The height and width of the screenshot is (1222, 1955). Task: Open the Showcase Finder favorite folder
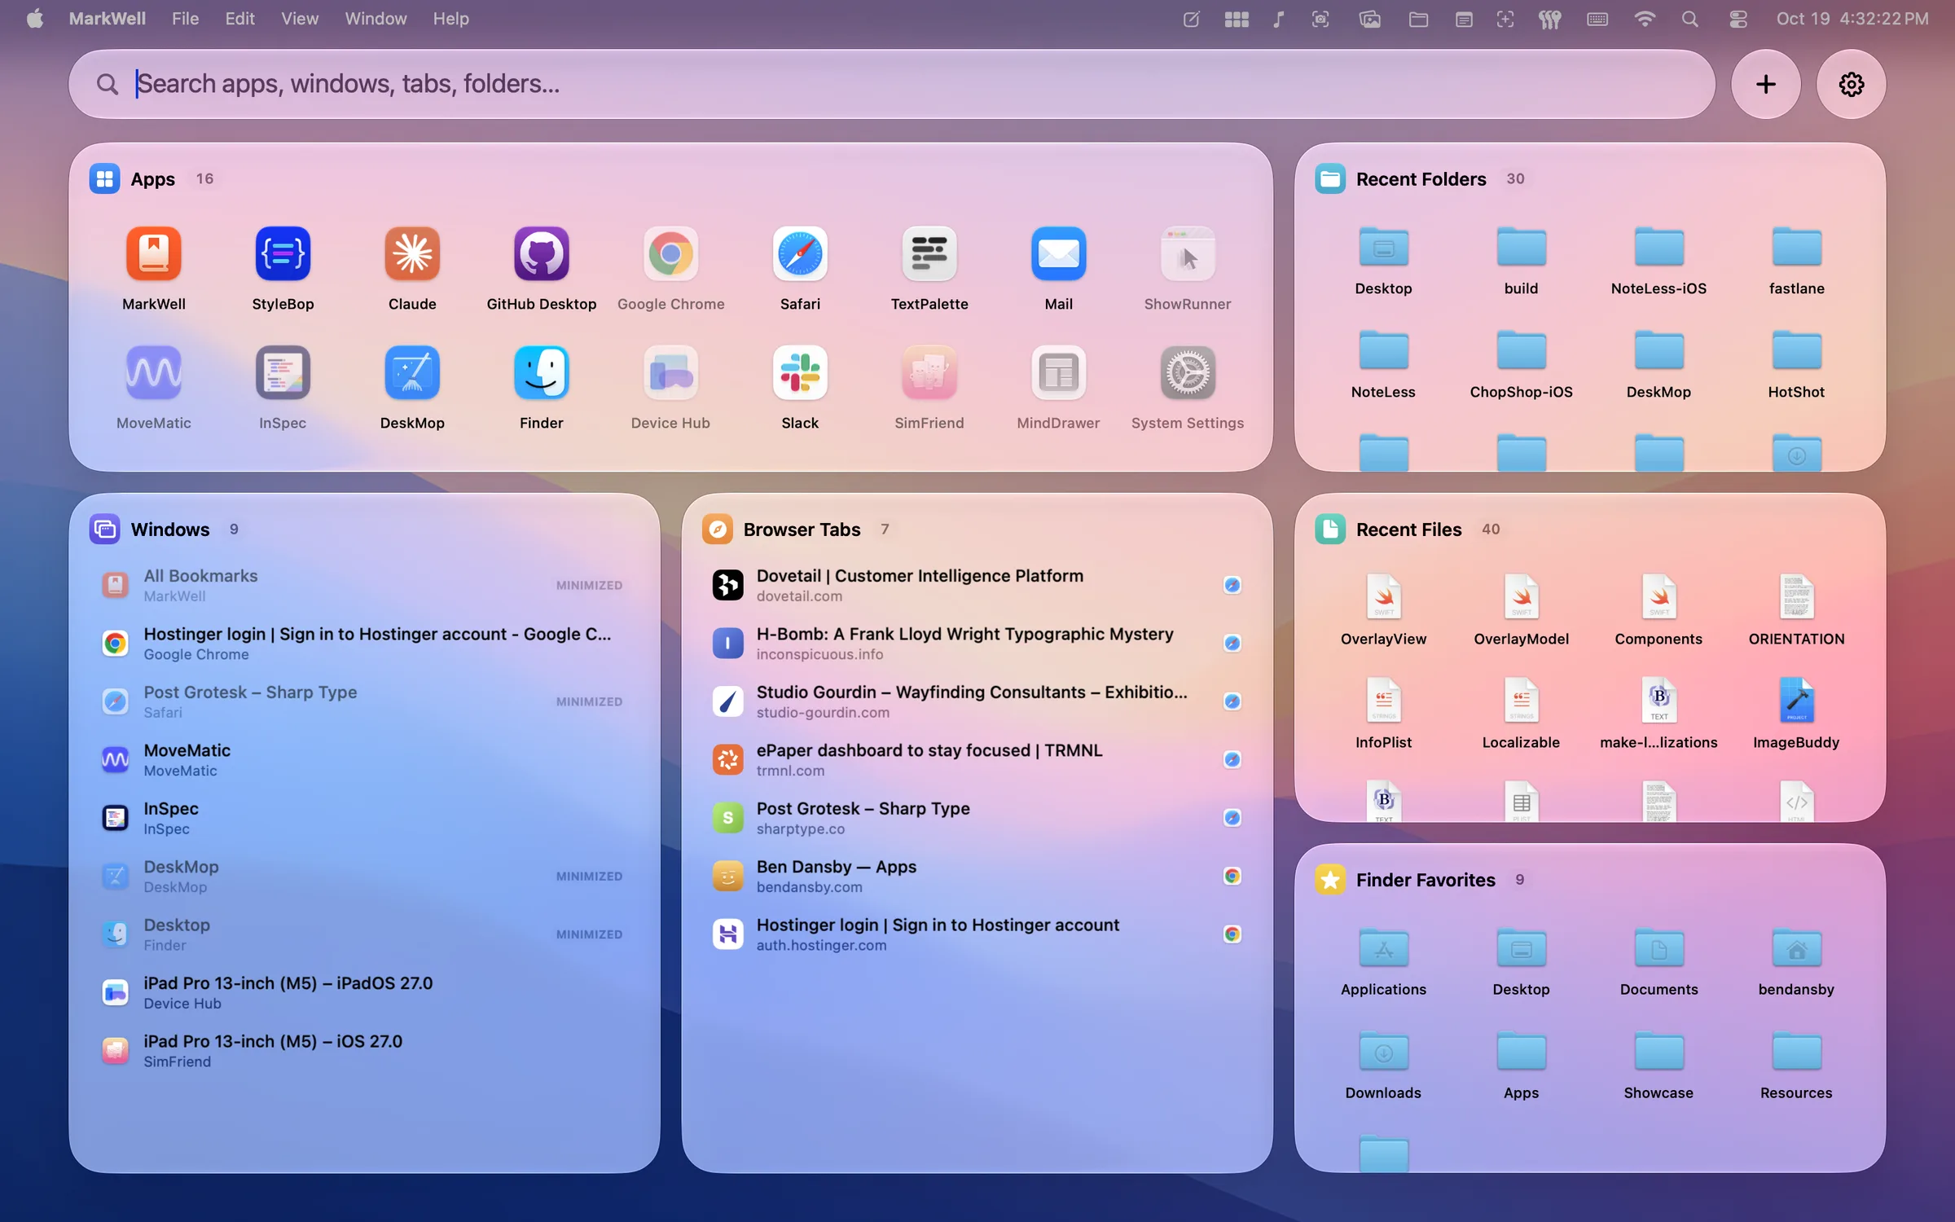[1658, 1065]
